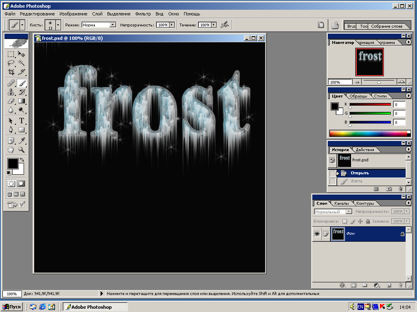Choose Standard screen mode

9,194
